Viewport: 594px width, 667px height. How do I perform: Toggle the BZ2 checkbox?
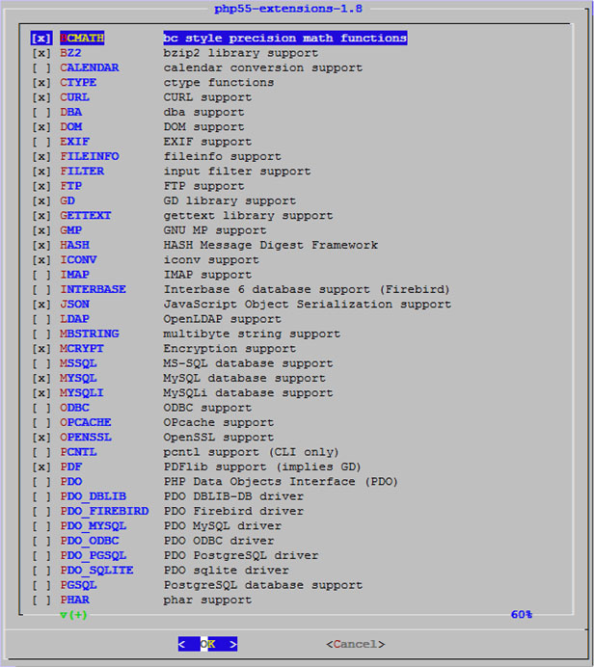pyautogui.click(x=41, y=53)
